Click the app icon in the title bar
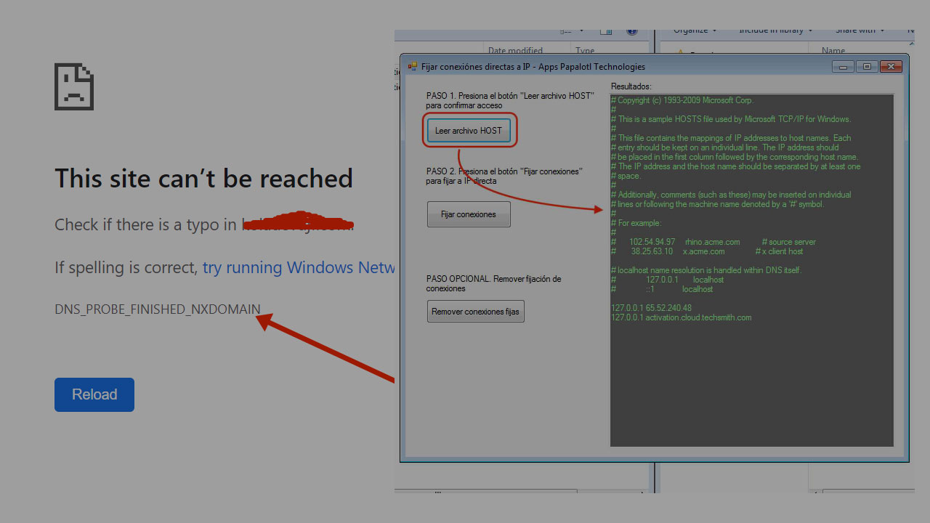930x523 pixels. coord(412,67)
